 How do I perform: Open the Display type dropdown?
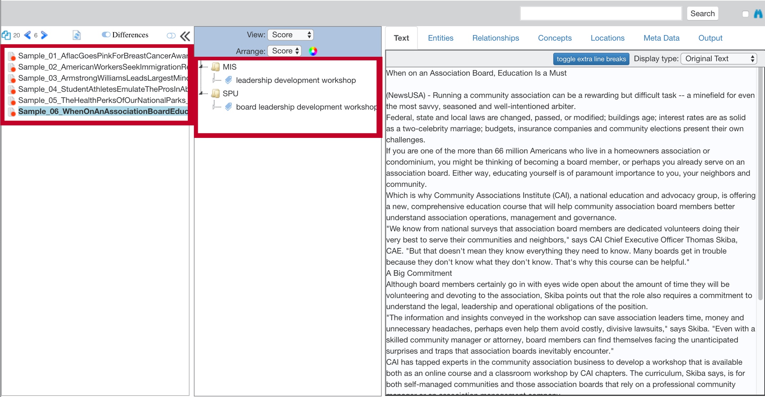point(719,59)
